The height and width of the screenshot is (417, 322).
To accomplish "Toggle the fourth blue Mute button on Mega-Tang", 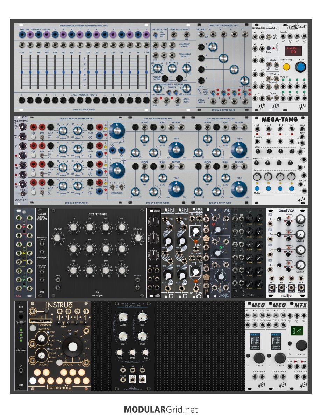I will 292,189.
